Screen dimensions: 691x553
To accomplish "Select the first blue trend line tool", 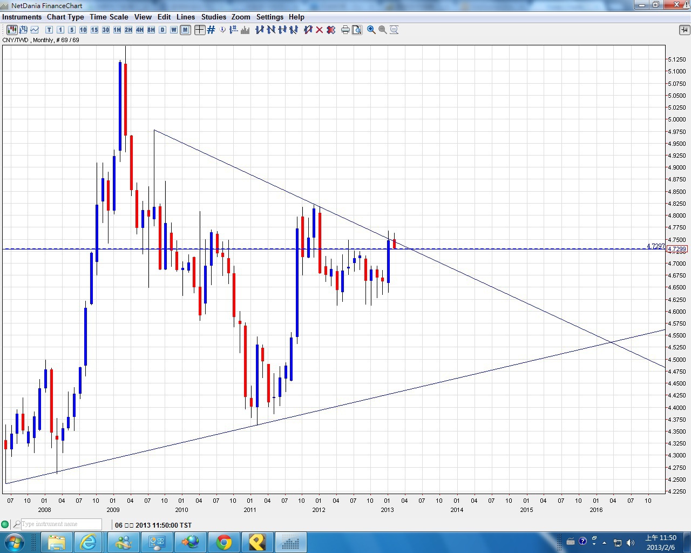I will [x=260, y=30].
